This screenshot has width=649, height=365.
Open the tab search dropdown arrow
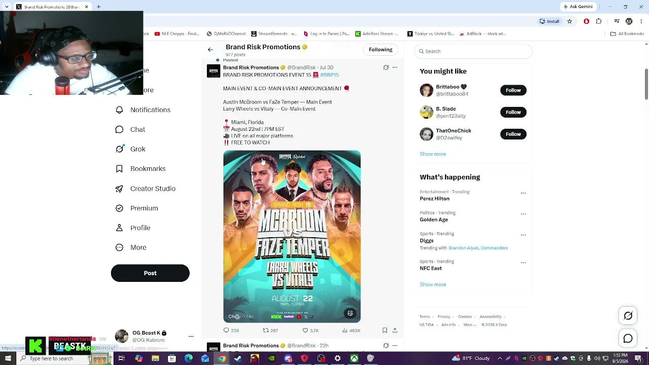7,7
